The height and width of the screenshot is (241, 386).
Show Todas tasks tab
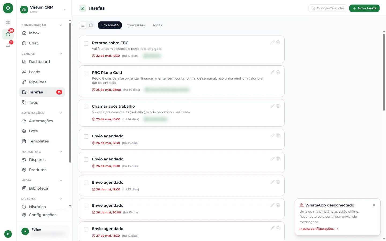[157, 25]
